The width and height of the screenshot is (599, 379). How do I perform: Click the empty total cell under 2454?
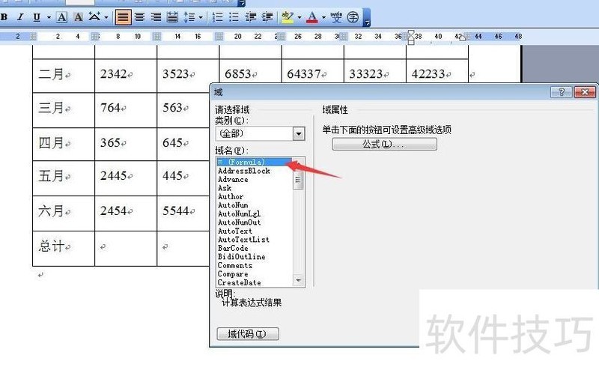pyautogui.click(x=126, y=249)
